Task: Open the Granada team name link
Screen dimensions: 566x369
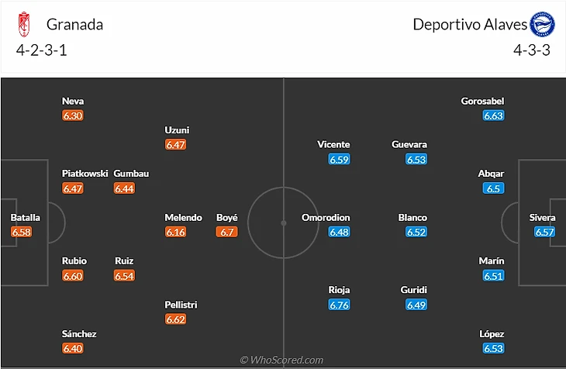Action: point(74,24)
